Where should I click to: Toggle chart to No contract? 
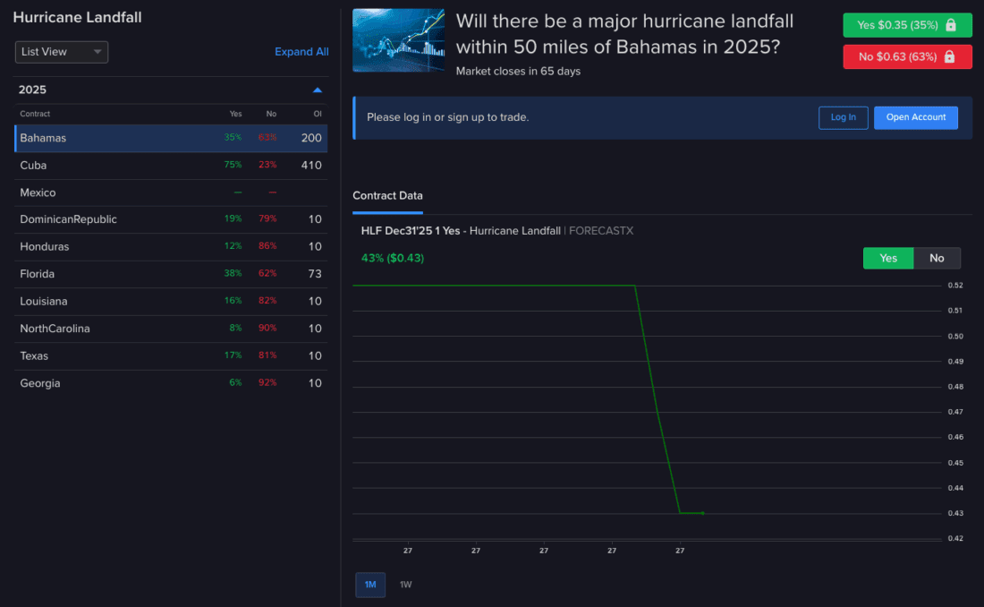point(937,258)
